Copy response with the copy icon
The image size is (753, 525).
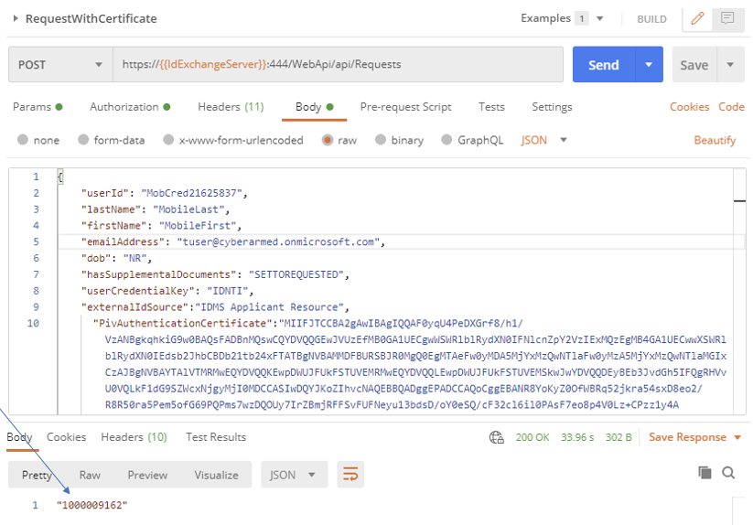click(705, 473)
